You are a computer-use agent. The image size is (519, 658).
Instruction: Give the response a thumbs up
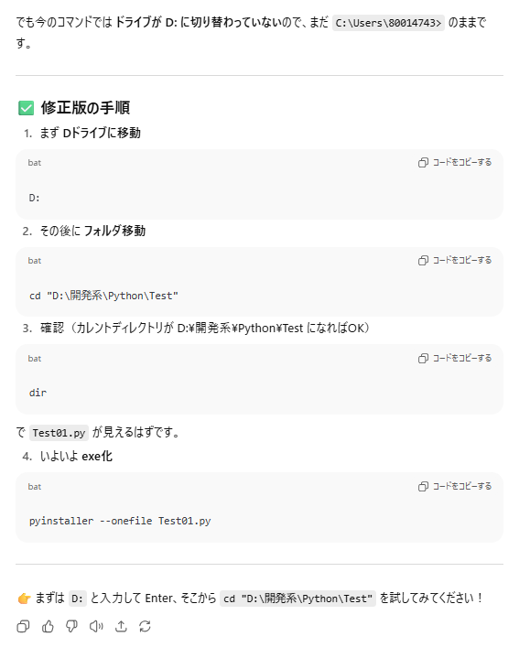coord(48,627)
